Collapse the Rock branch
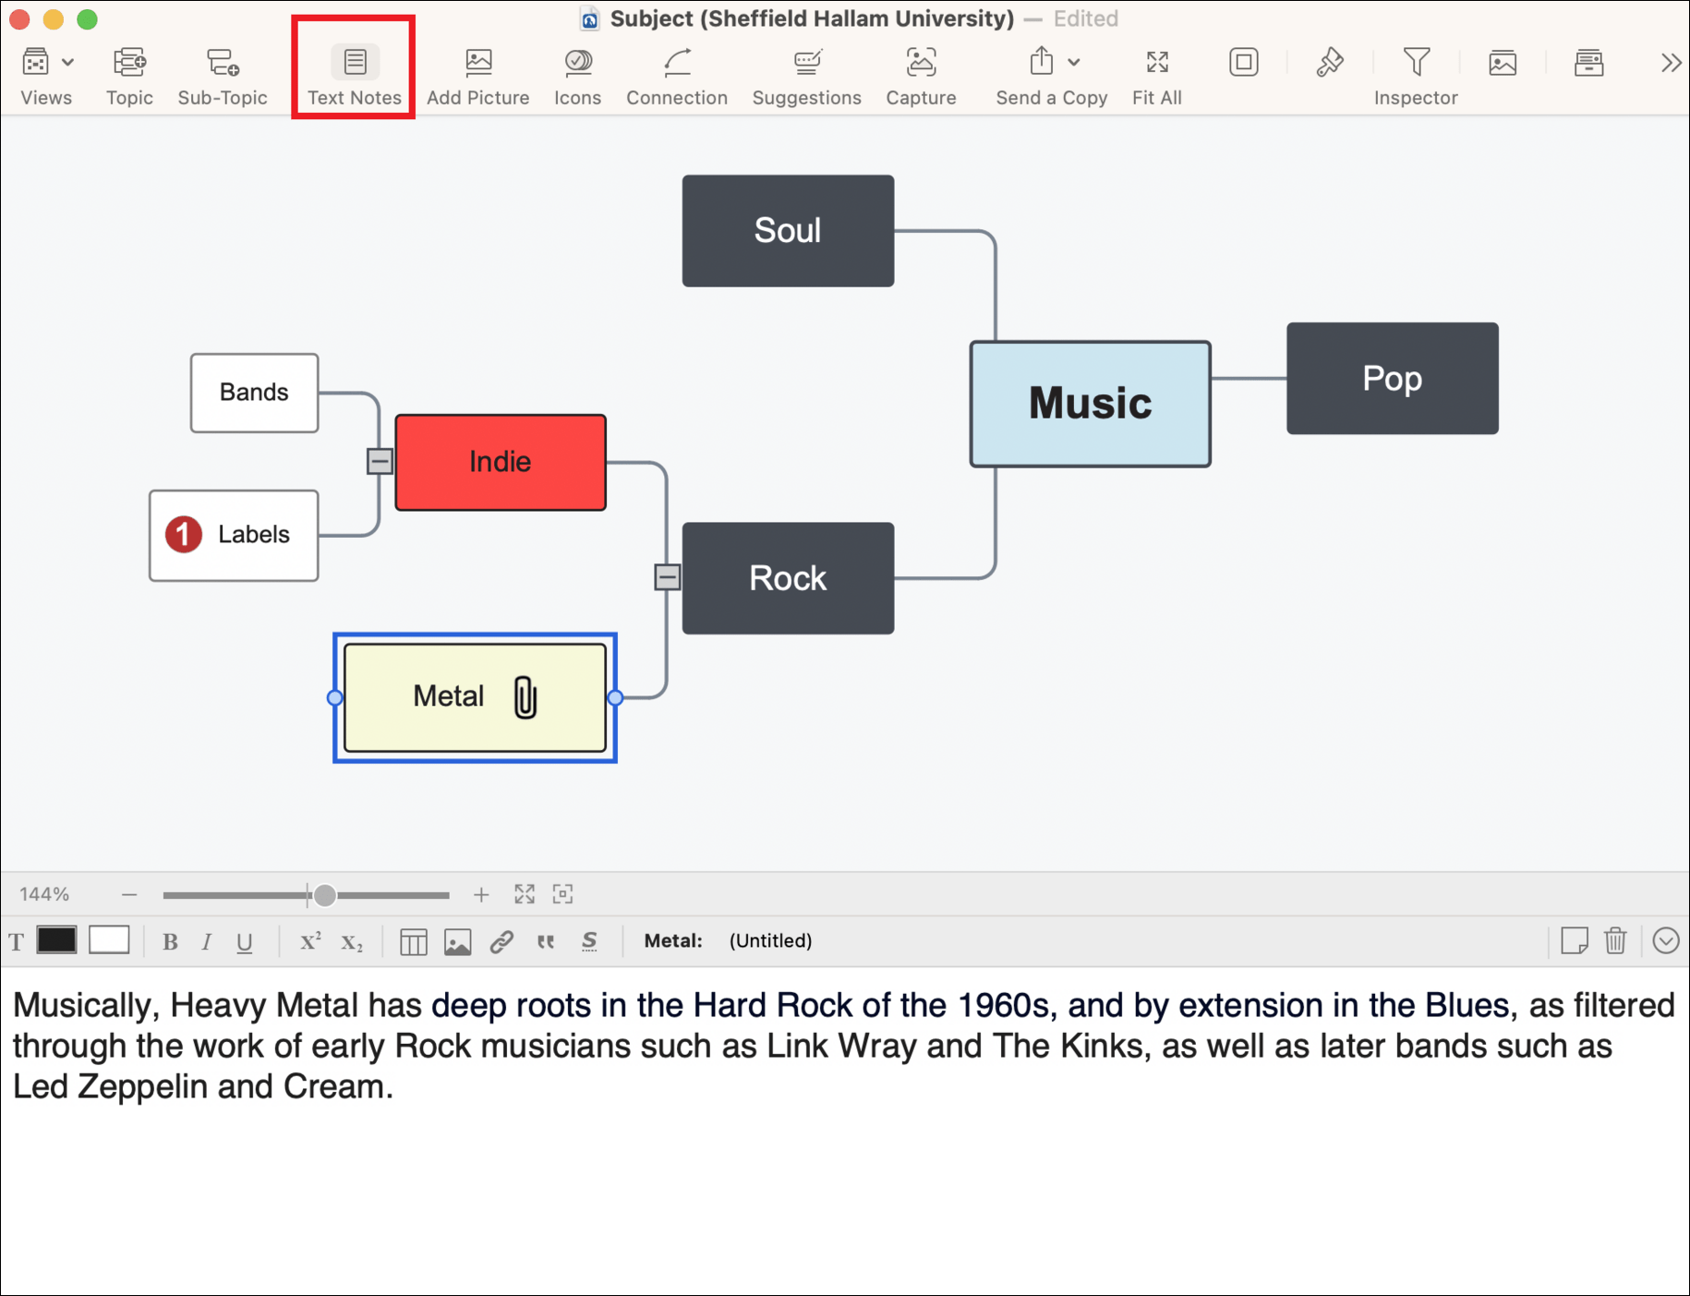The image size is (1690, 1296). pyautogui.click(x=667, y=577)
